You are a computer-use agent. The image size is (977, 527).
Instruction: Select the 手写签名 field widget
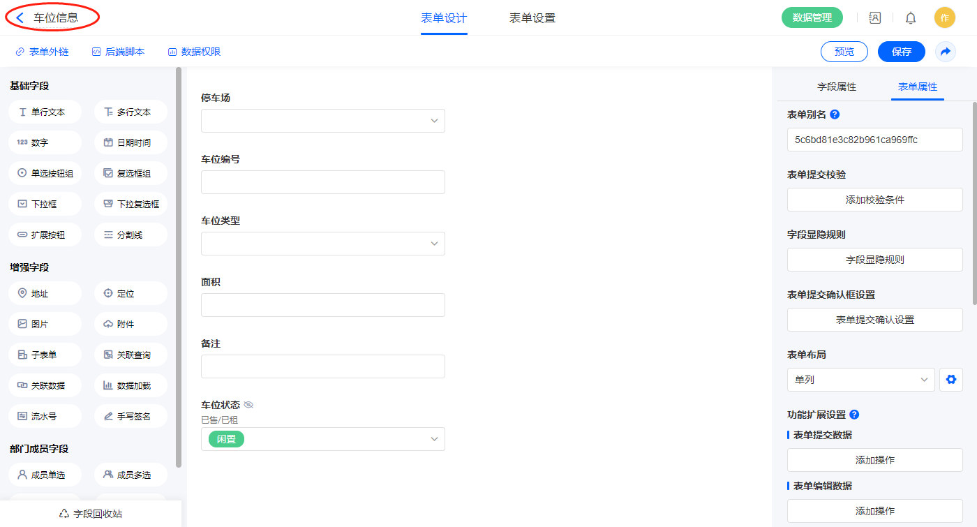(130, 416)
